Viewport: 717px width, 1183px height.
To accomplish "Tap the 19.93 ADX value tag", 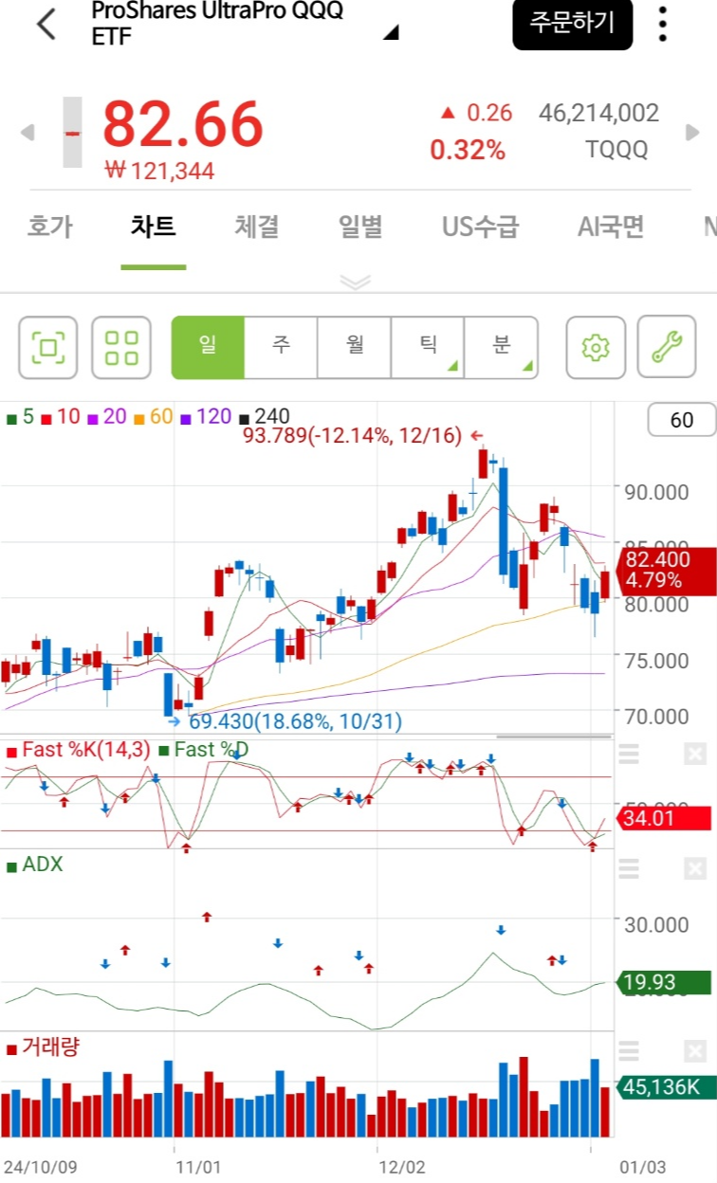I will (x=663, y=983).
